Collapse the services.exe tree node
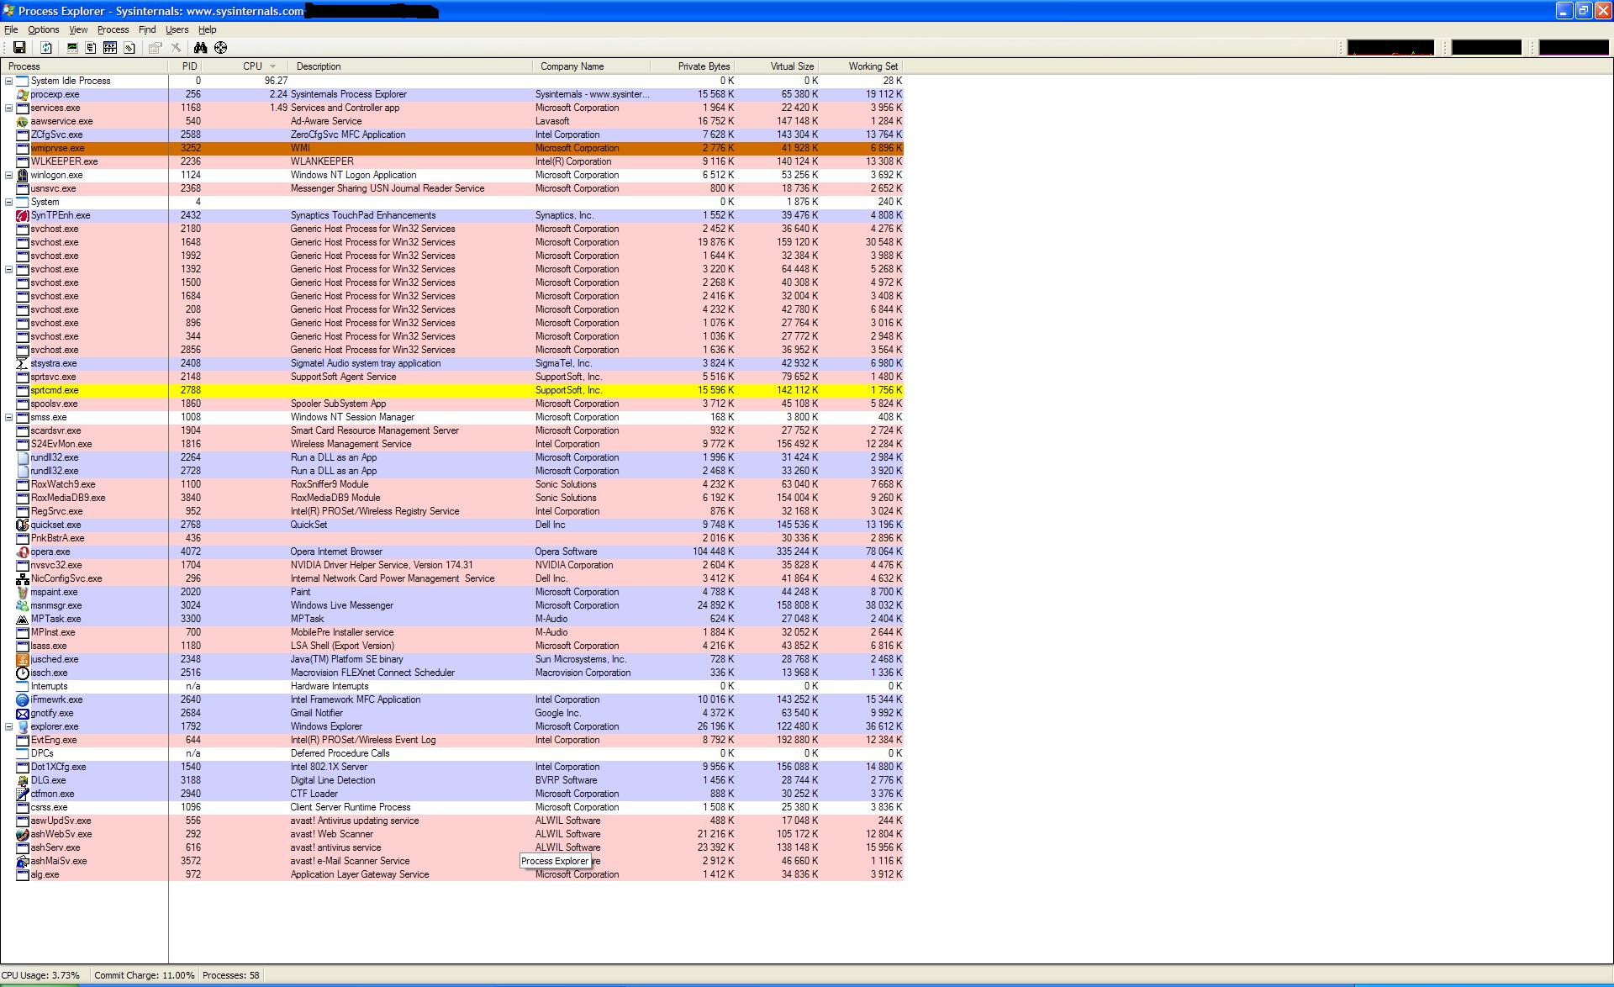This screenshot has width=1614, height=987. point(9,108)
